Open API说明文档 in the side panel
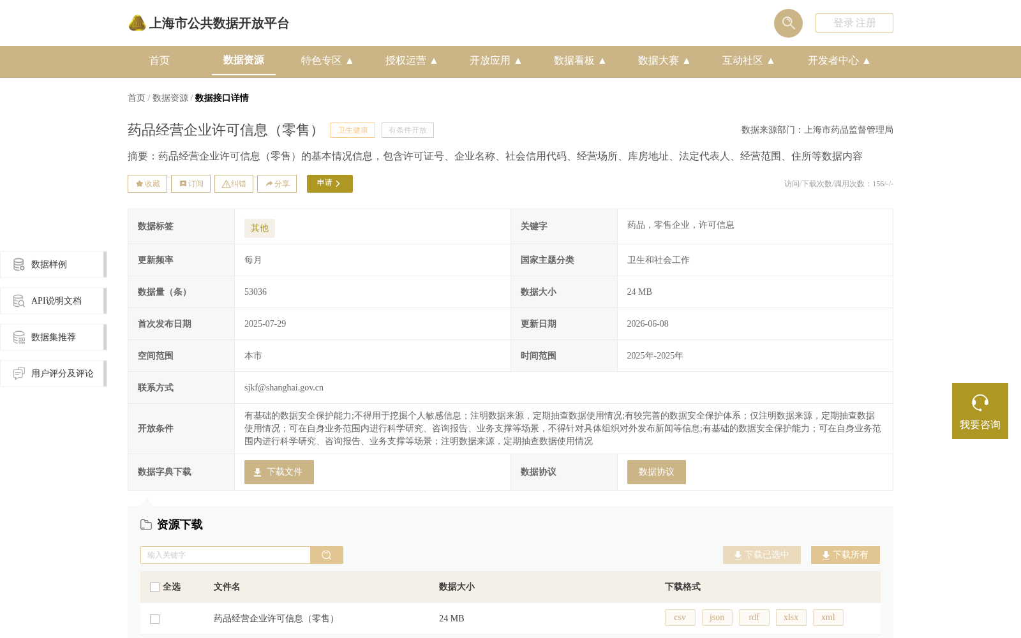This screenshot has height=638, width=1021. pyautogui.click(x=53, y=300)
